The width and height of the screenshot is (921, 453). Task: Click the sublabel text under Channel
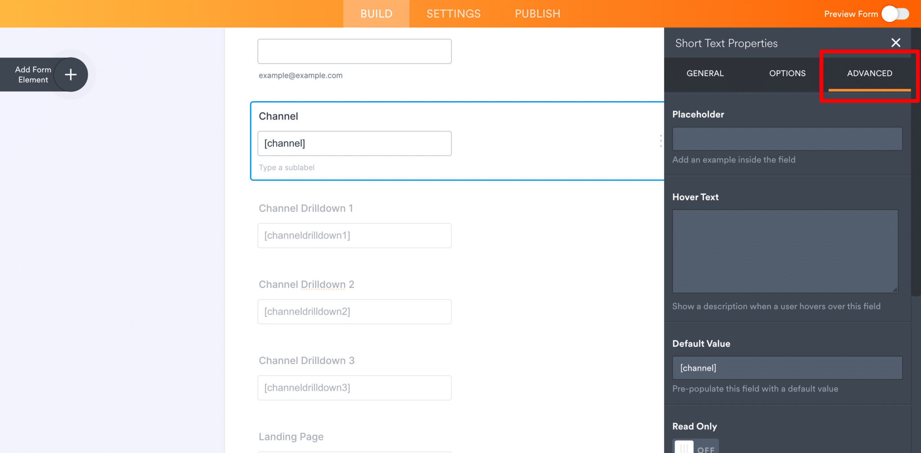click(x=286, y=167)
